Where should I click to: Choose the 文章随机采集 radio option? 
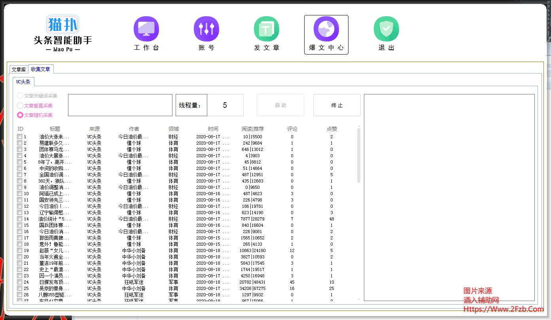20,115
